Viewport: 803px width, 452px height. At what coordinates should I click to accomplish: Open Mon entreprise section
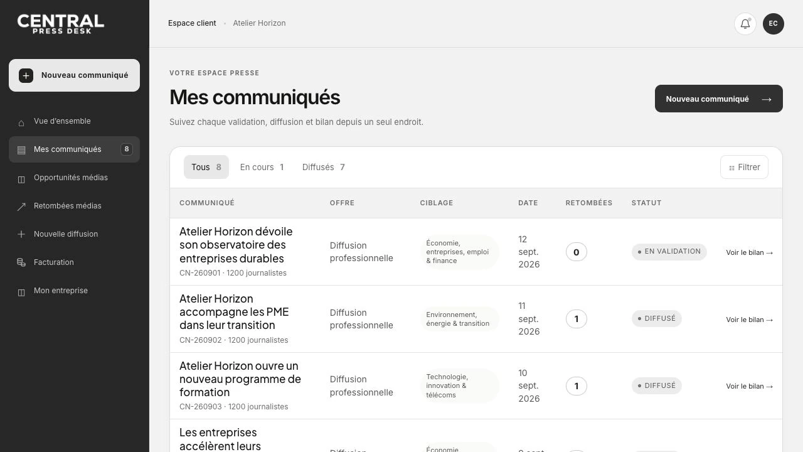(74, 291)
